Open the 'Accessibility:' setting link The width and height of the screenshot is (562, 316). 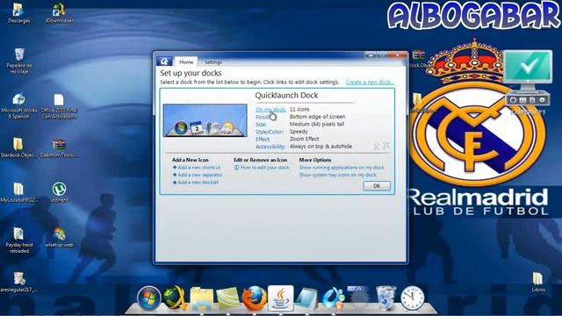click(x=270, y=147)
